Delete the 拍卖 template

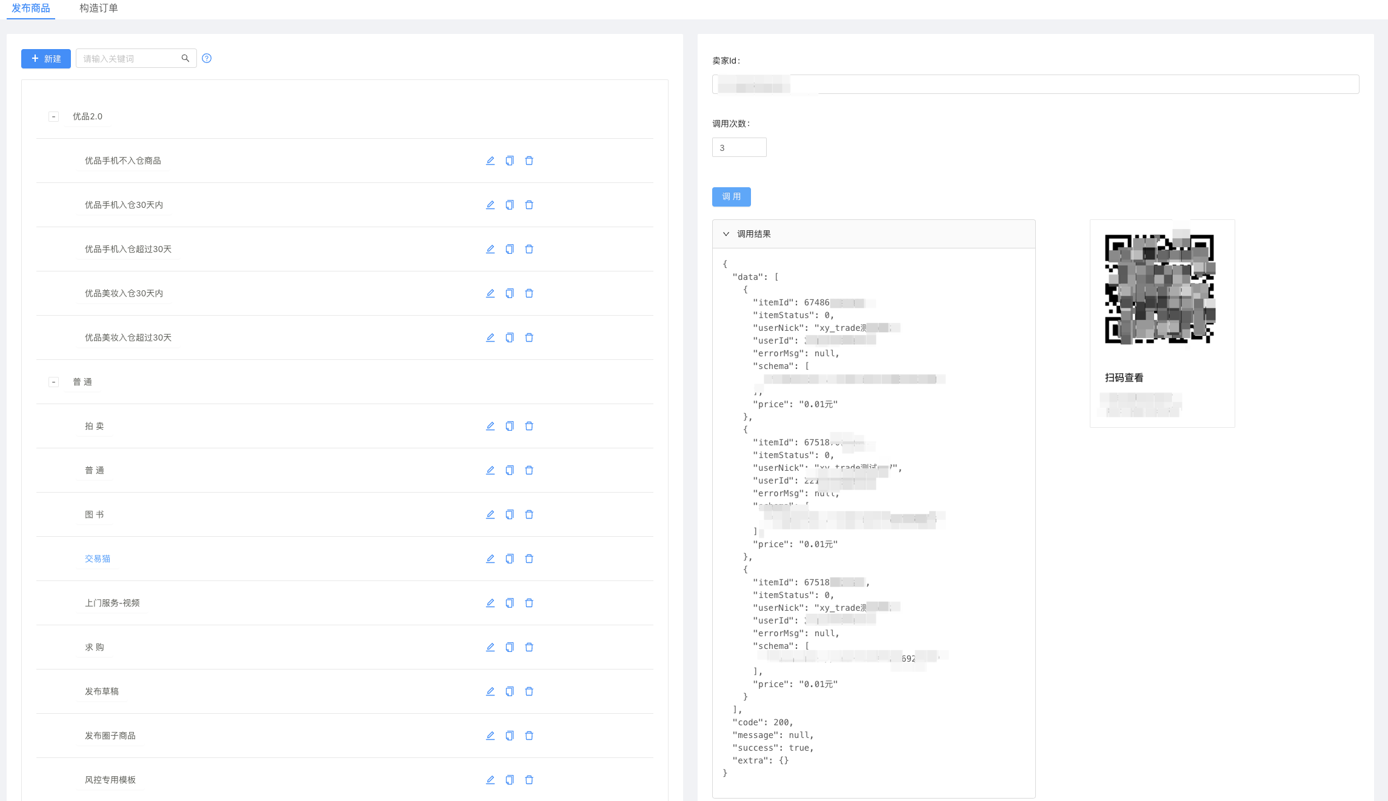(529, 426)
